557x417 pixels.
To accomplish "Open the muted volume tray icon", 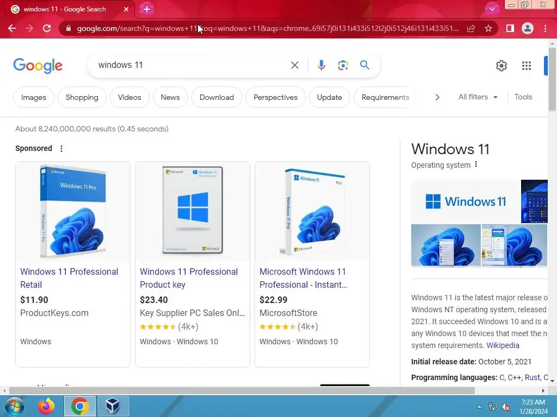I will point(506,407).
